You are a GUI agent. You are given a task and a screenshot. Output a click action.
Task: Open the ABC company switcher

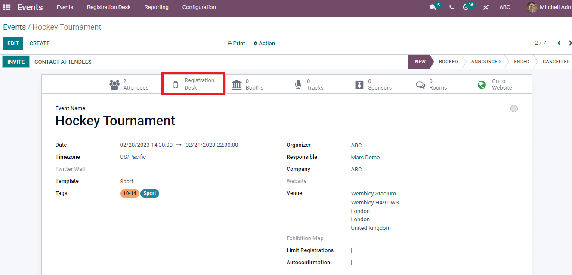(505, 7)
